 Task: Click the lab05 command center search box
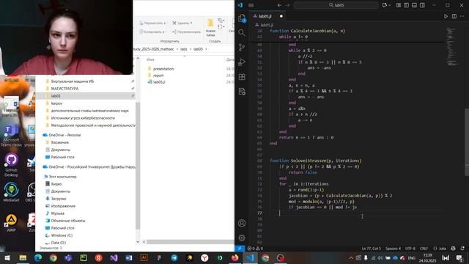(336, 5)
